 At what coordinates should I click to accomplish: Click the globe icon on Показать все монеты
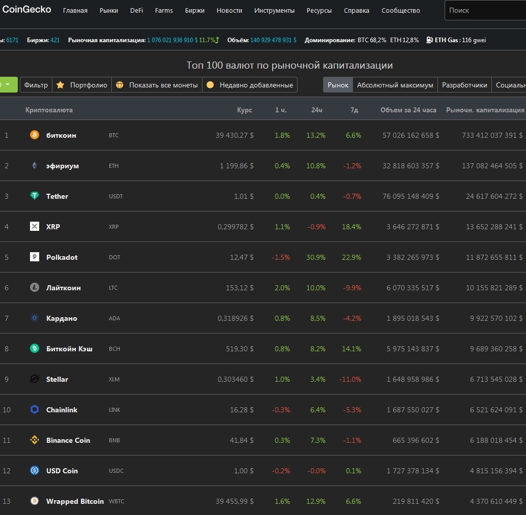pyautogui.click(x=120, y=85)
